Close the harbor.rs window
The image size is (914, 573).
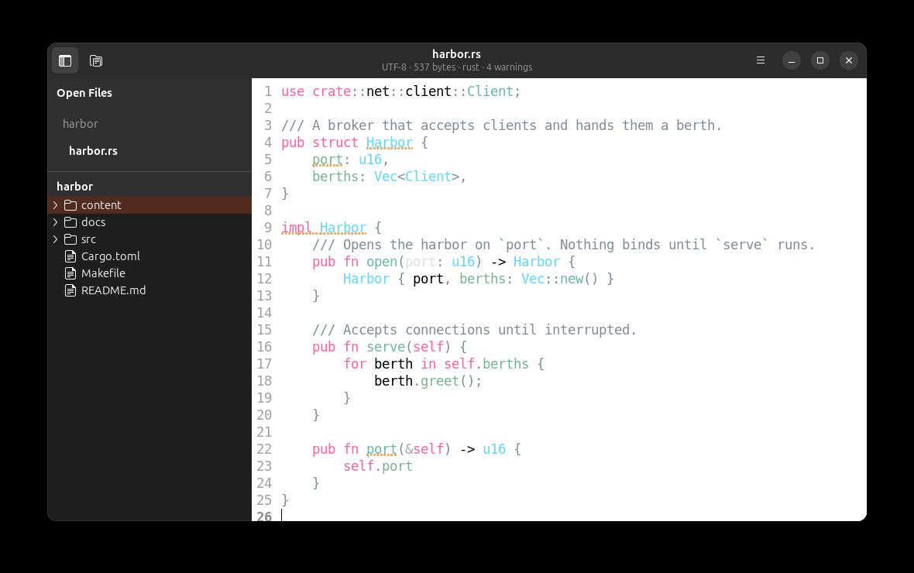coord(849,60)
